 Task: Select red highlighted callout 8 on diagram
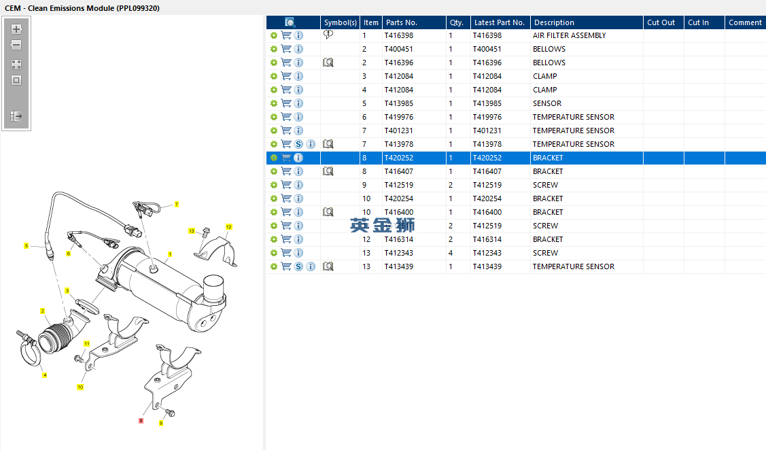[x=141, y=420]
